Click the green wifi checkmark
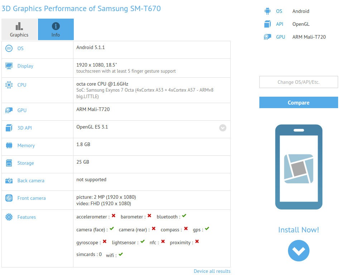 click(x=120, y=254)
